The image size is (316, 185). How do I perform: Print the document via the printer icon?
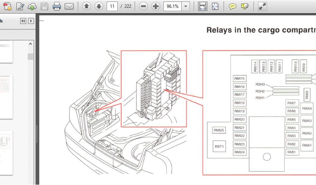pos(57,6)
